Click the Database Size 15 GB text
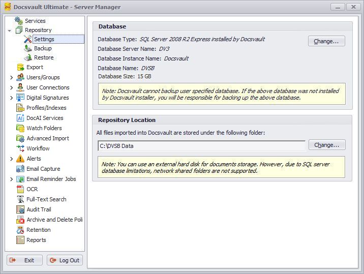This screenshot has height=274, width=364. pos(125,76)
